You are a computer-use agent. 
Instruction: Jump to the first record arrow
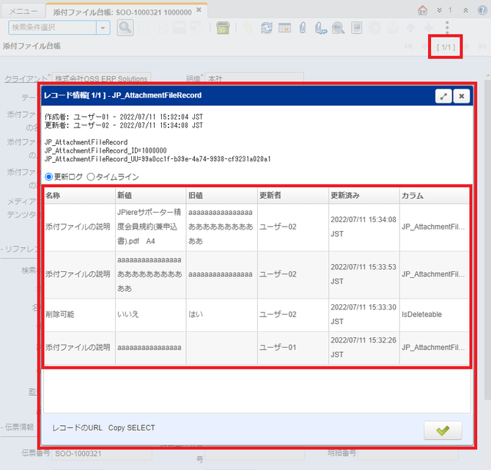408,46
